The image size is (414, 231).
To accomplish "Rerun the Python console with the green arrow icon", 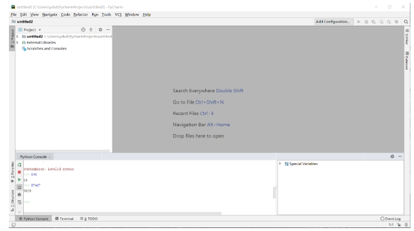I will tap(19, 165).
